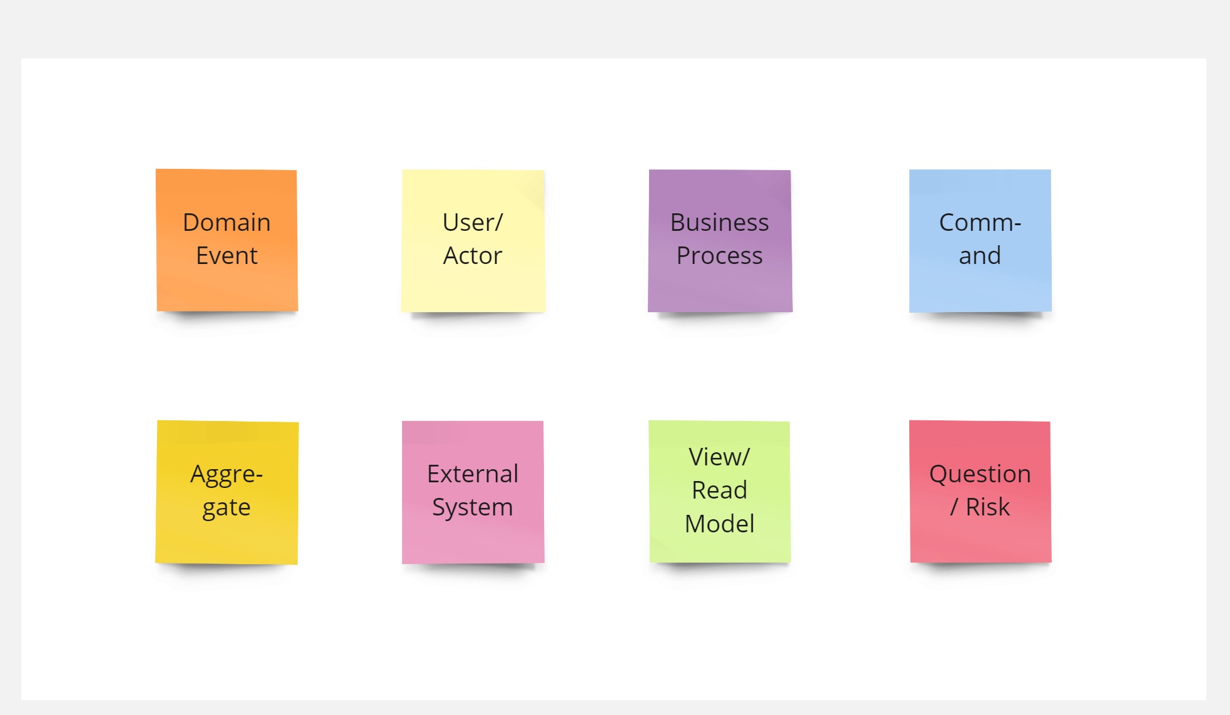Click the word 'Model' on green note

tap(720, 524)
